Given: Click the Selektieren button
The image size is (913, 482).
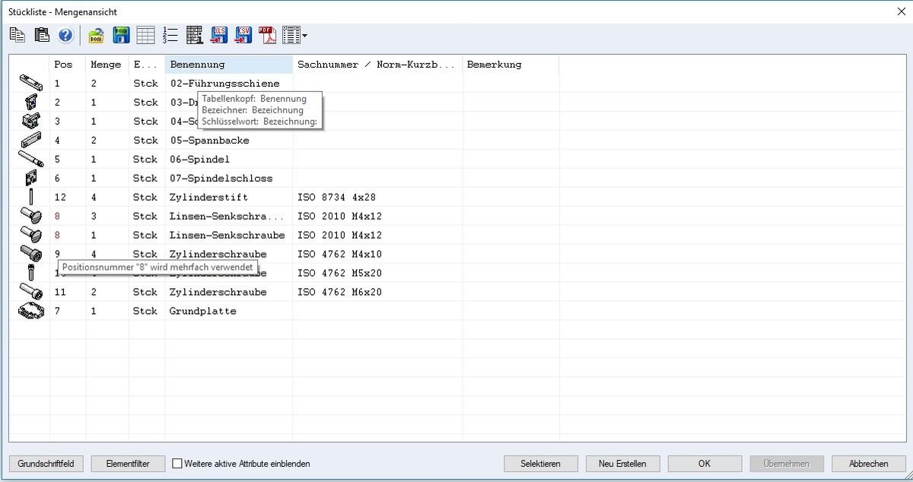Looking at the screenshot, I should point(540,463).
